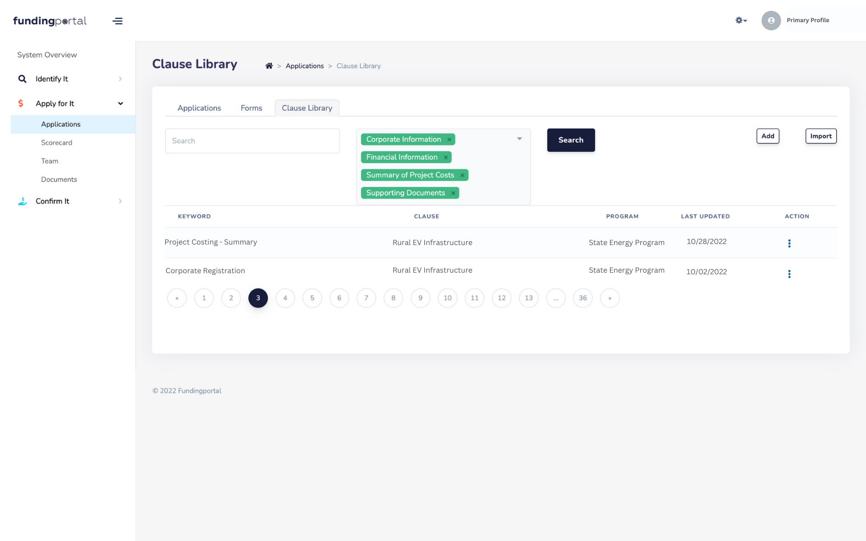Open the action menu for Project Costing - Summary
This screenshot has height=541, width=866.
789,243
